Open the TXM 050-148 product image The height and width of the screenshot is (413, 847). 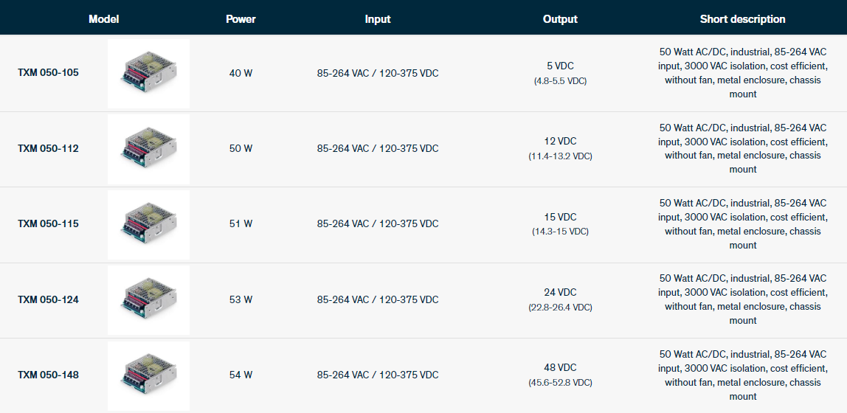click(x=148, y=375)
